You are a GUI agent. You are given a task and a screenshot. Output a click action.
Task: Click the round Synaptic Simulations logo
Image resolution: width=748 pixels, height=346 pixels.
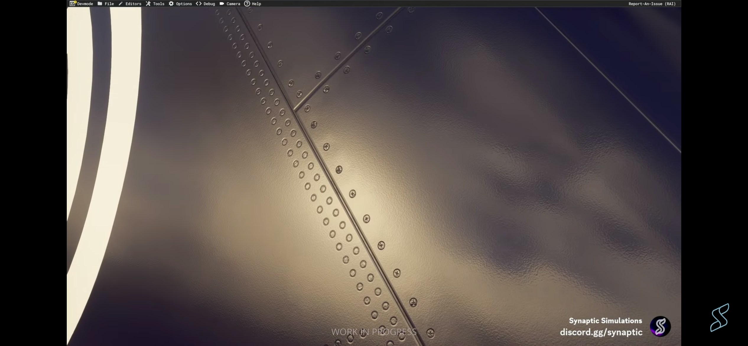coord(660,326)
